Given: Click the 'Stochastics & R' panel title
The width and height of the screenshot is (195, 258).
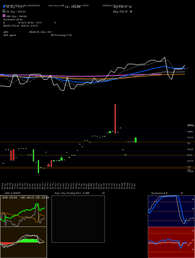Looking at the screenshot, I should [x=159, y=193].
